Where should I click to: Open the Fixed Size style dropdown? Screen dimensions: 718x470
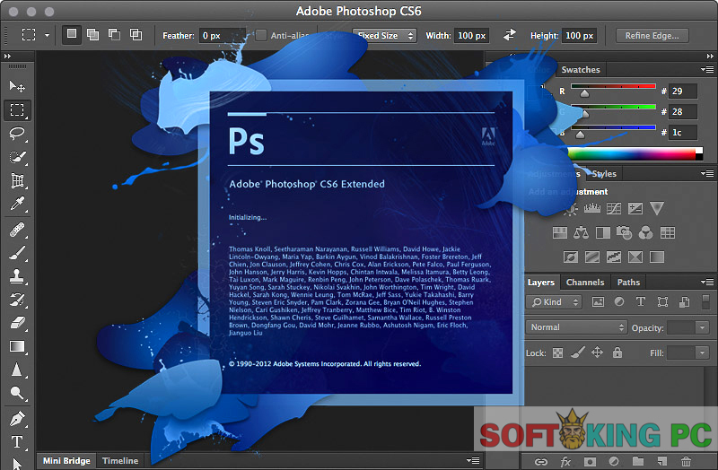tap(384, 35)
